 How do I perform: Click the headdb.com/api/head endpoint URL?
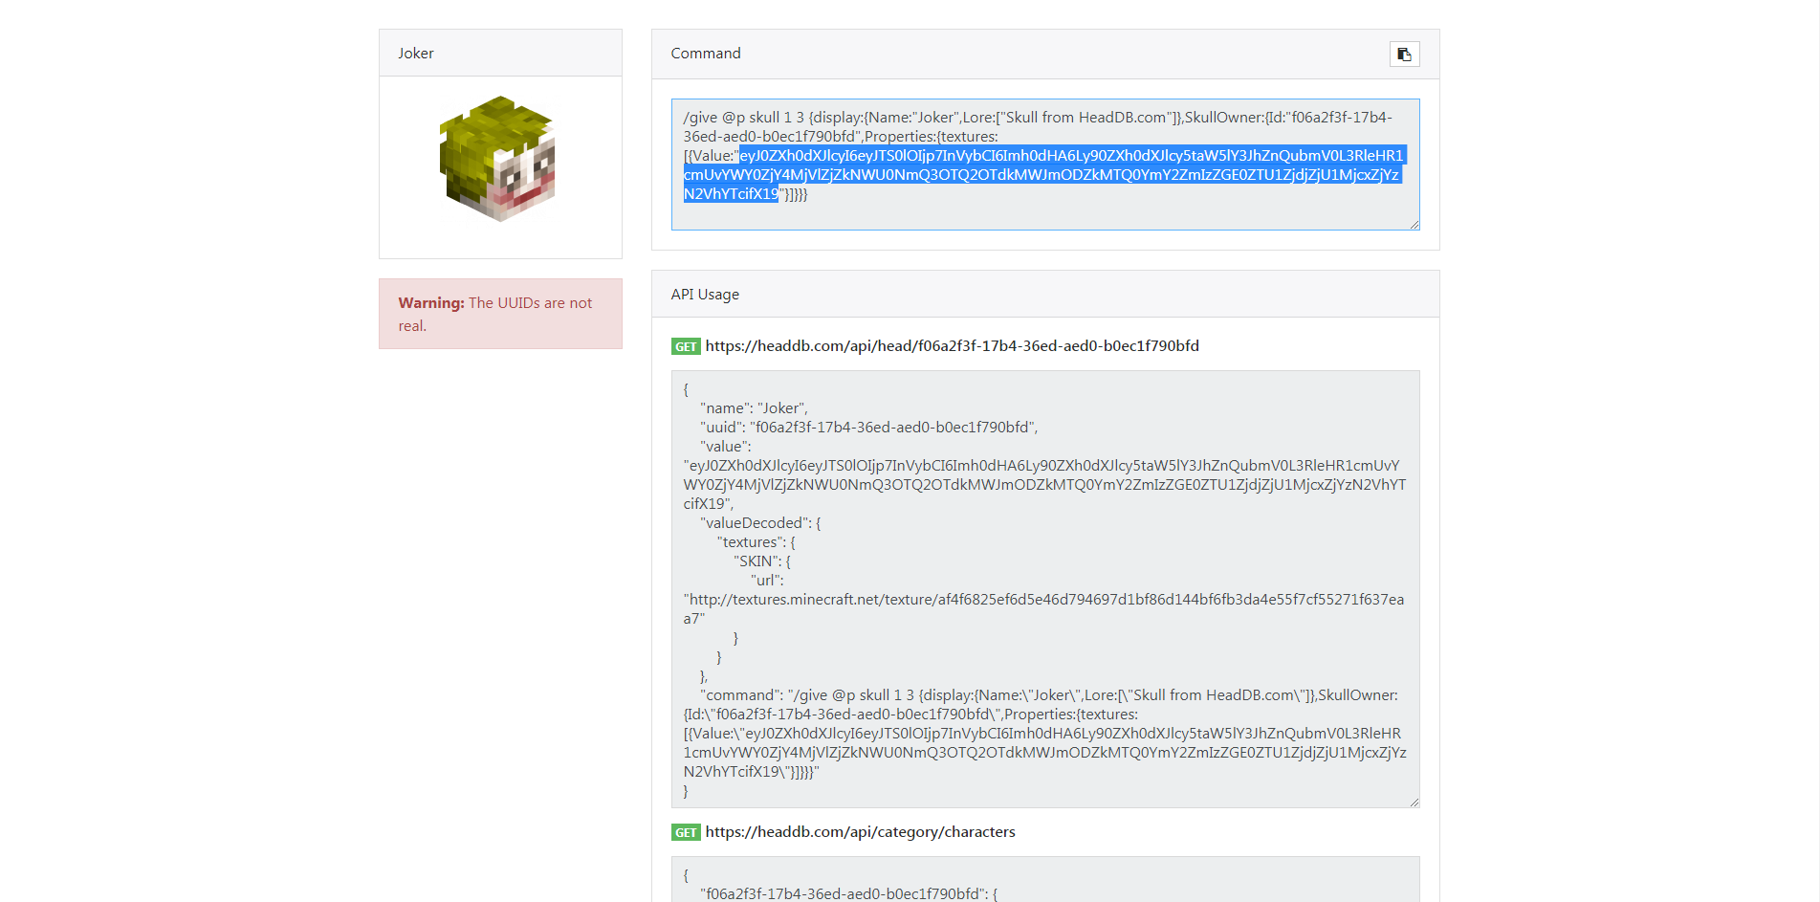[x=953, y=346]
